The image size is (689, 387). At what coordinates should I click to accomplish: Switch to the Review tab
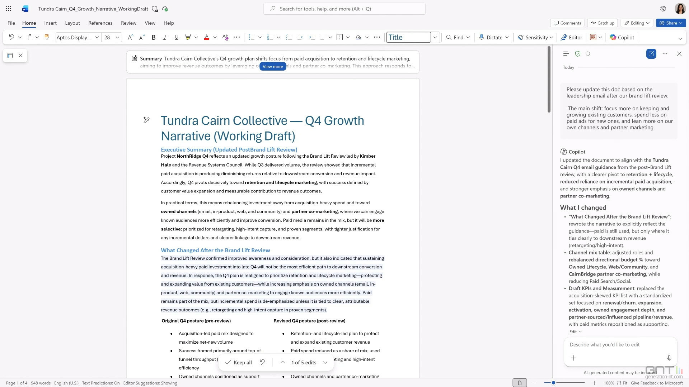tap(128, 23)
